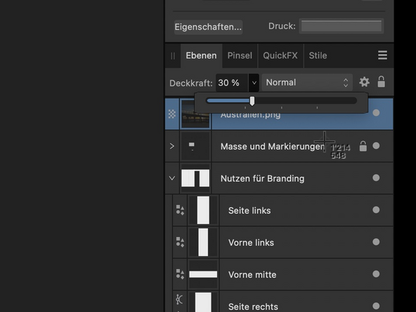416x312 pixels.
Task: Click the Deckkraft 30 % opacity field
Action: pyautogui.click(x=232, y=83)
